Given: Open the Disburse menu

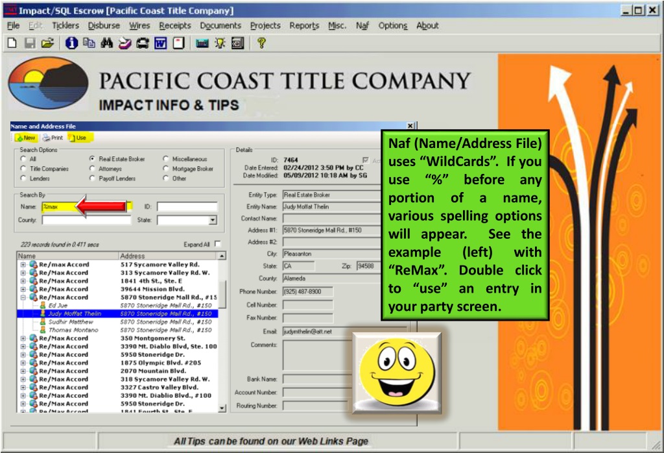Looking at the screenshot, I should pos(104,25).
